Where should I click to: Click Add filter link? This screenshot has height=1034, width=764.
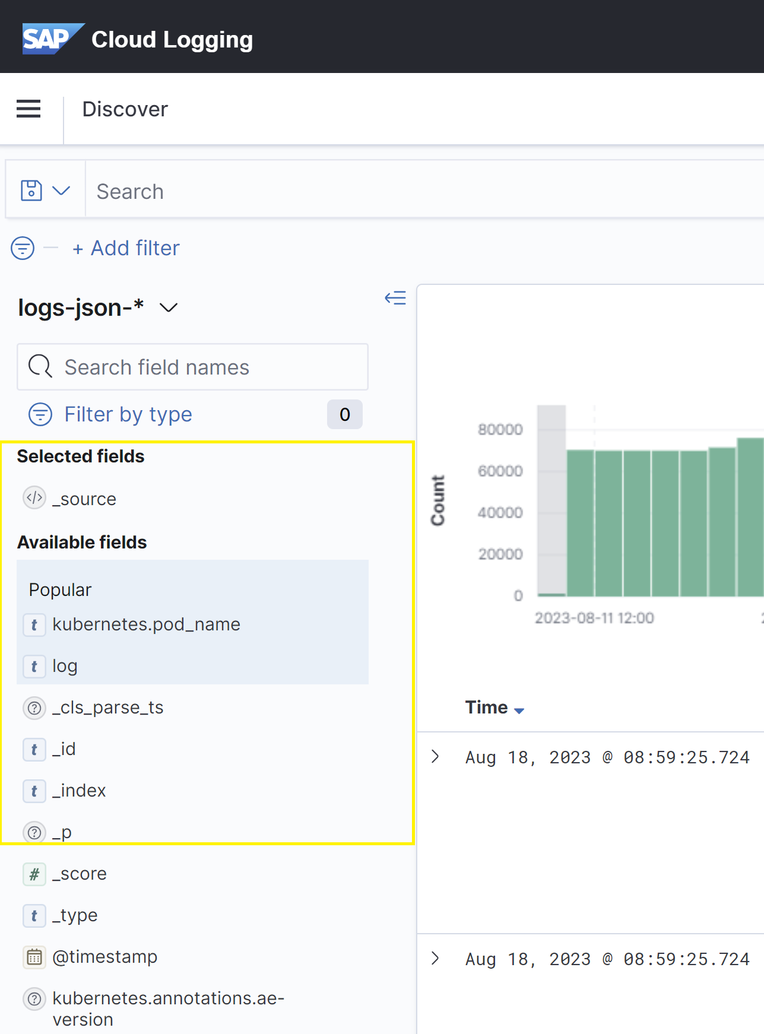tap(126, 248)
